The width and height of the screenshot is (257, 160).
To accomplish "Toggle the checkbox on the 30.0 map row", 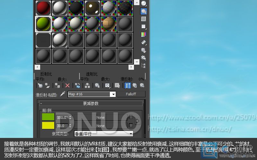I will pos(131,125).
